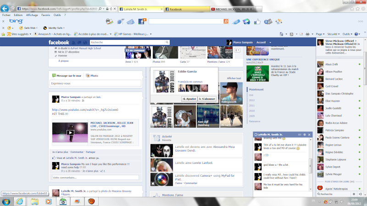This screenshot has height=206, width=367.
Task: Open chat window settings gear icon
Action: click(305, 135)
